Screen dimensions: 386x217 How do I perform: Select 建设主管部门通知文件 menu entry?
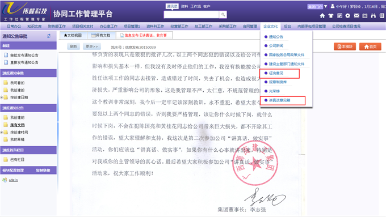coord(286,64)
